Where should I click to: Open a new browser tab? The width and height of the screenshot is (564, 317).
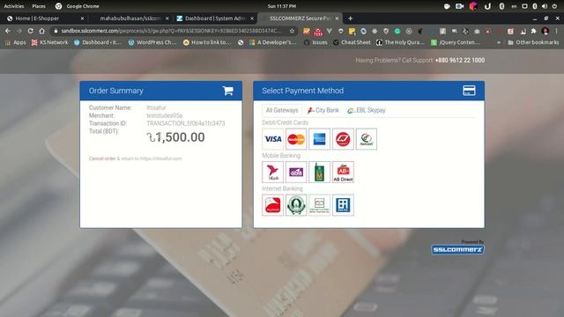(351, 18)
